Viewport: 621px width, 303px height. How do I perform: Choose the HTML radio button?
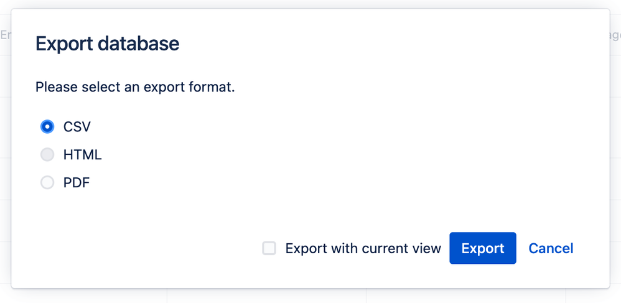(x=47, y=155)
